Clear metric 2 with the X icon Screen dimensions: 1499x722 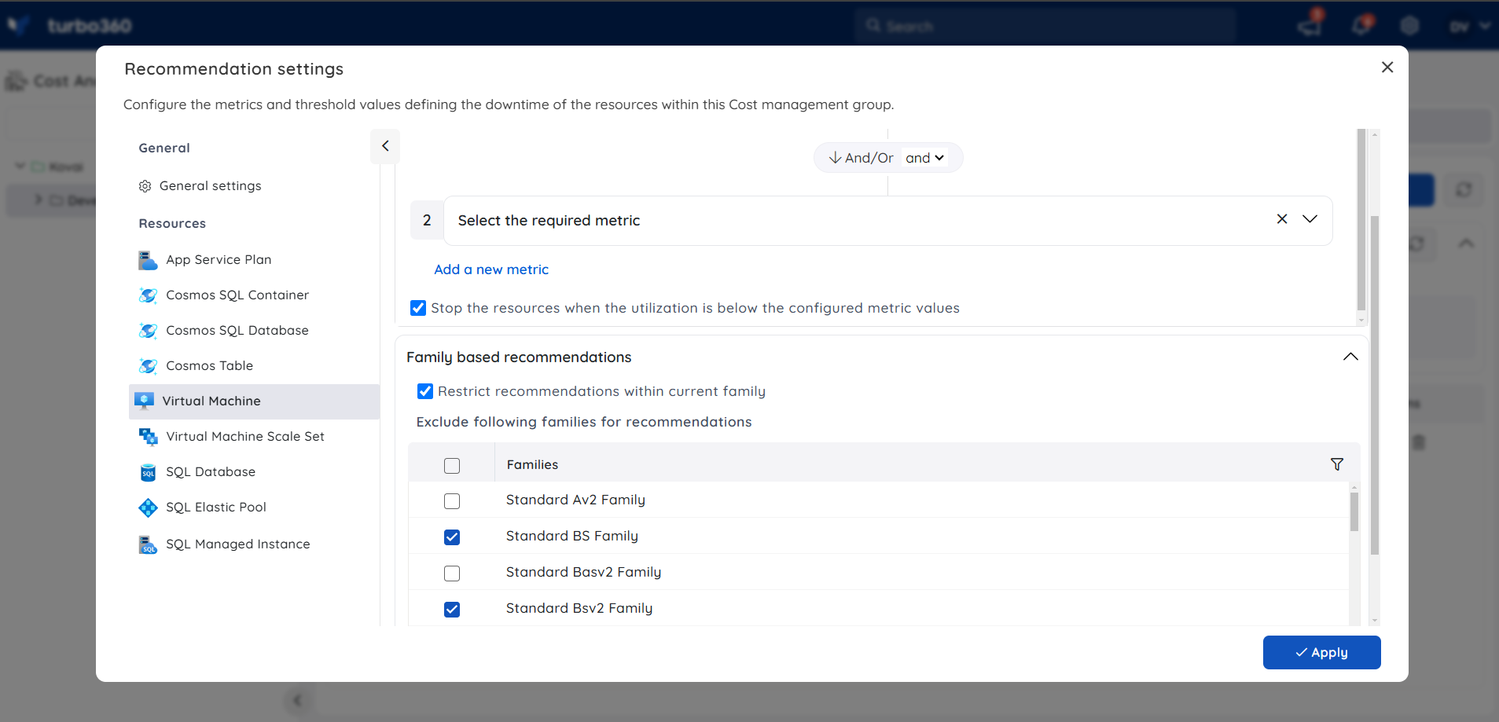pyautogui.click(x=1282, y=219)
